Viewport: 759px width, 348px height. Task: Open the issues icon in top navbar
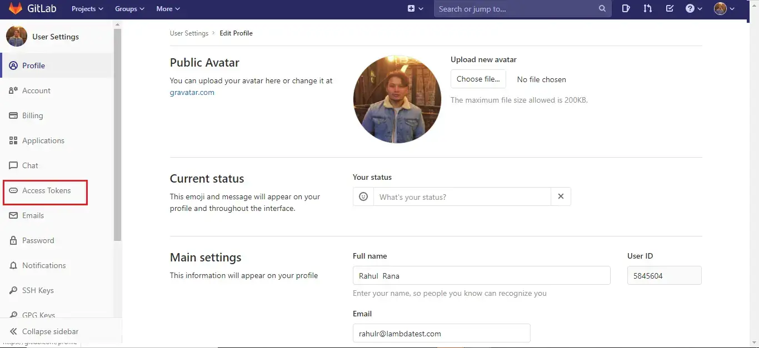pos(626,9)
